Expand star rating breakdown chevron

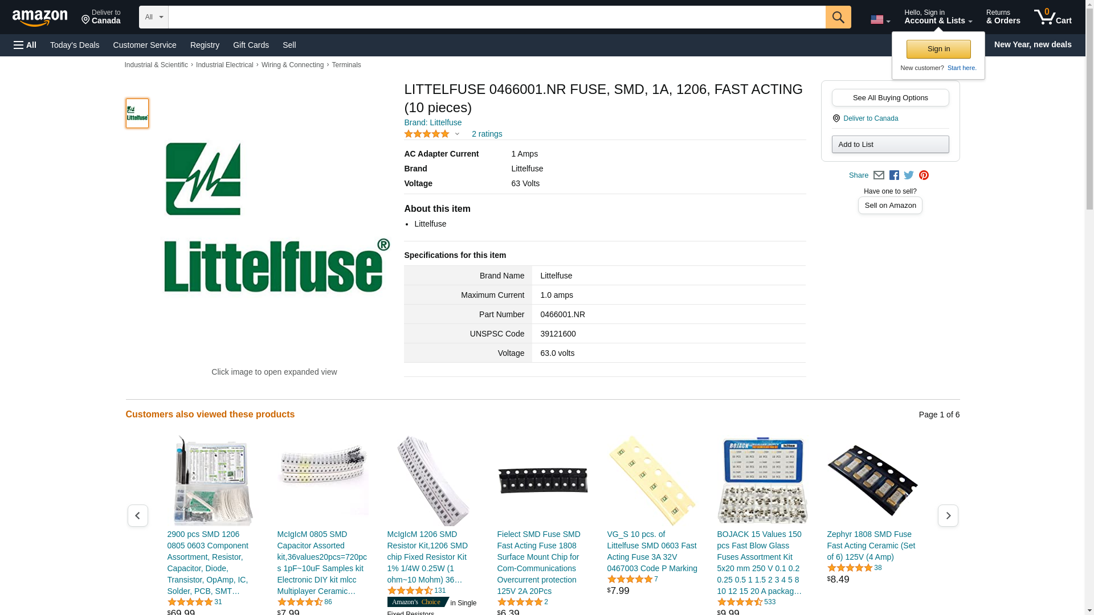click(x=457, y=134)
